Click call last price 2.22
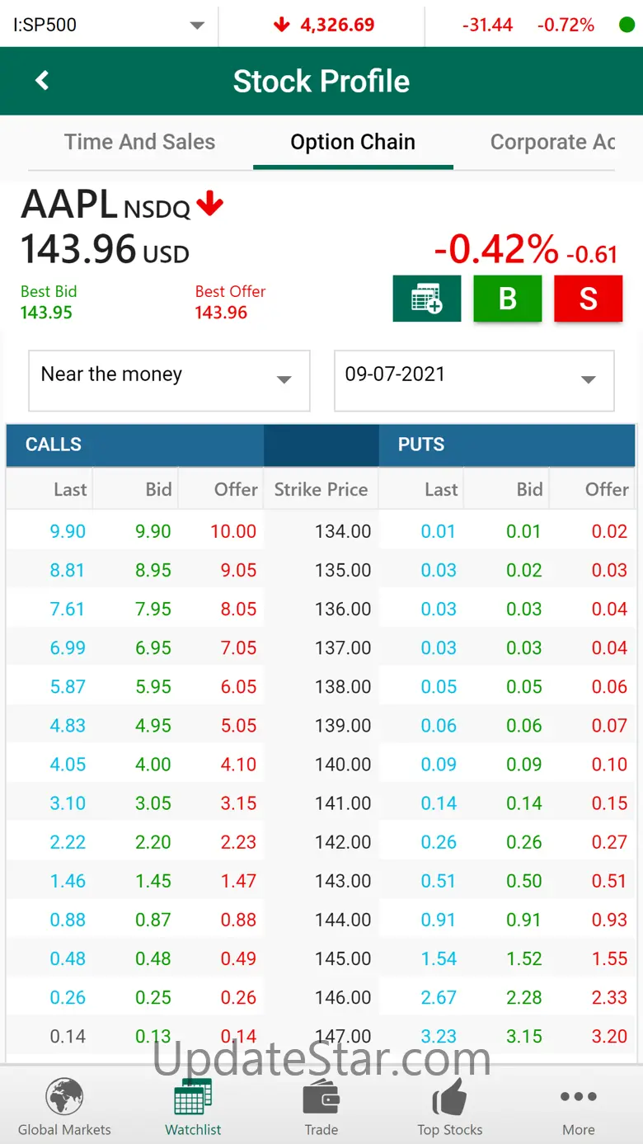This screenshot has width=643, height=1144. pyautogui.click(x=68, y=841)
